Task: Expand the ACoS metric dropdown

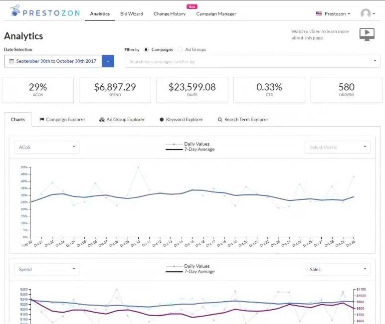Action: (46, 147)
